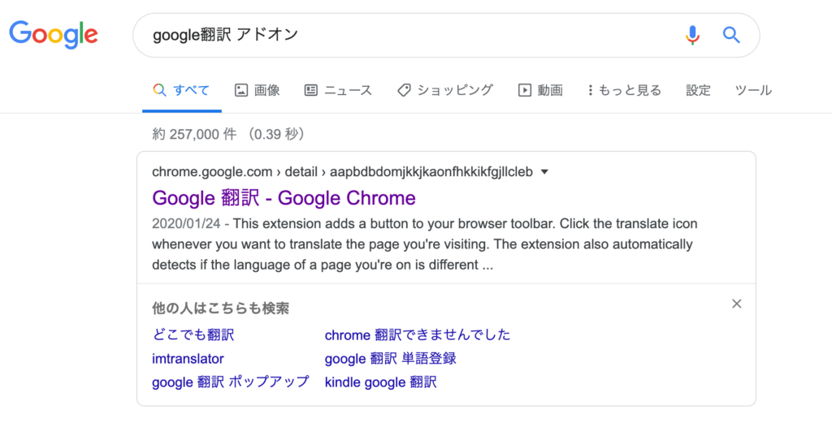Expand dropdown arrow beside chrome.google.com URL
This screenshot has height=427, width=832.
coord(544,172)
